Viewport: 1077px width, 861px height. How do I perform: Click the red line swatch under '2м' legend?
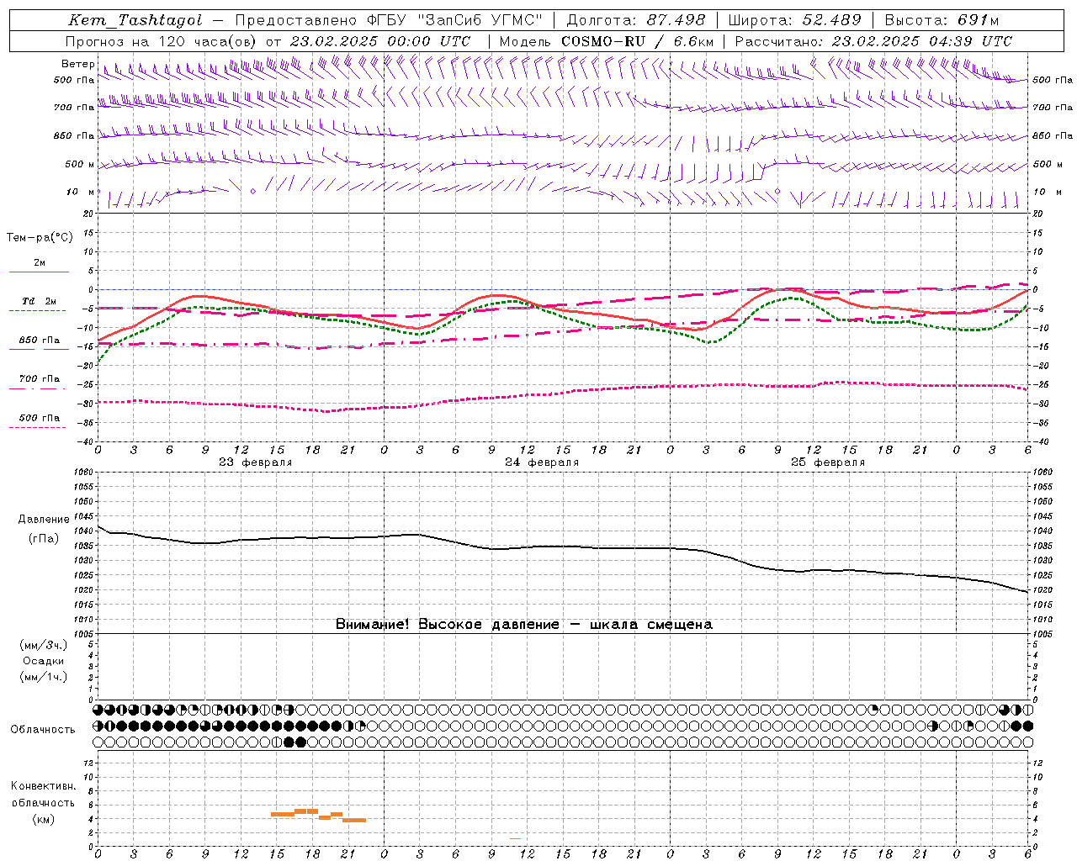pos(39,272)
